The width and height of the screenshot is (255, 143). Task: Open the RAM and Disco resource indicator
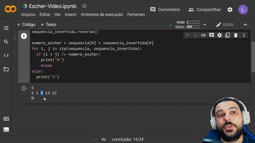[187, 25]
